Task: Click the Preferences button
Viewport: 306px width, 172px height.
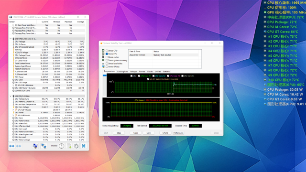Action: 178,133
